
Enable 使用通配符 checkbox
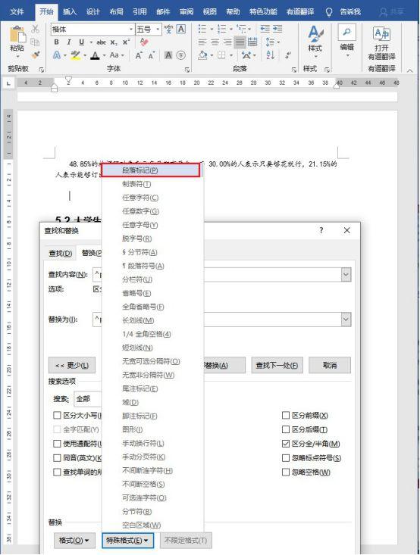click(57, 444)
